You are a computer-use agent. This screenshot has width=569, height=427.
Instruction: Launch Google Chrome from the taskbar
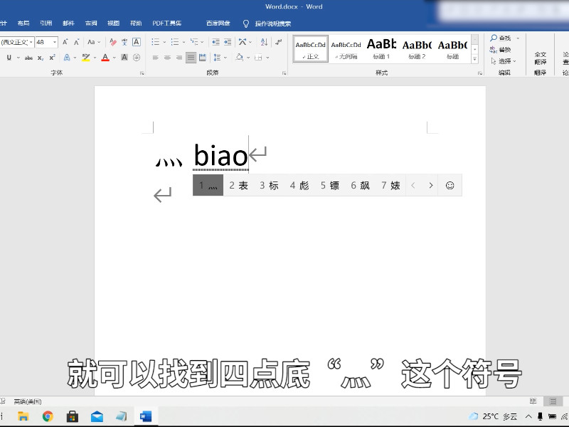[48, 416]
